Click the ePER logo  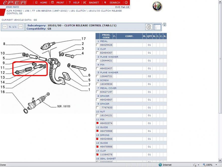pyautogui.click(x=15, y=2)
